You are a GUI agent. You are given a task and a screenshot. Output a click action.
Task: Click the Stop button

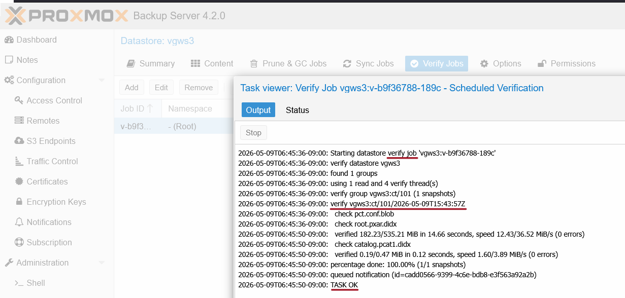point(253,133)
